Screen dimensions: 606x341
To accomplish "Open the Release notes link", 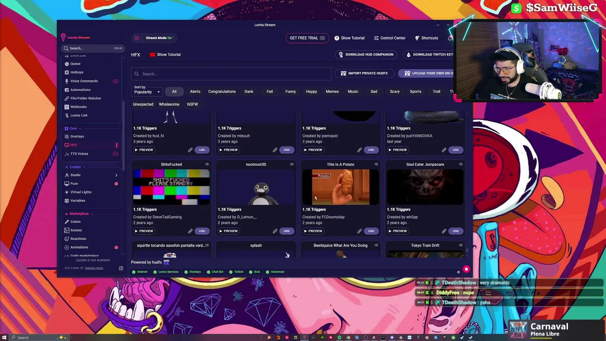I will [x=94, y=268].
